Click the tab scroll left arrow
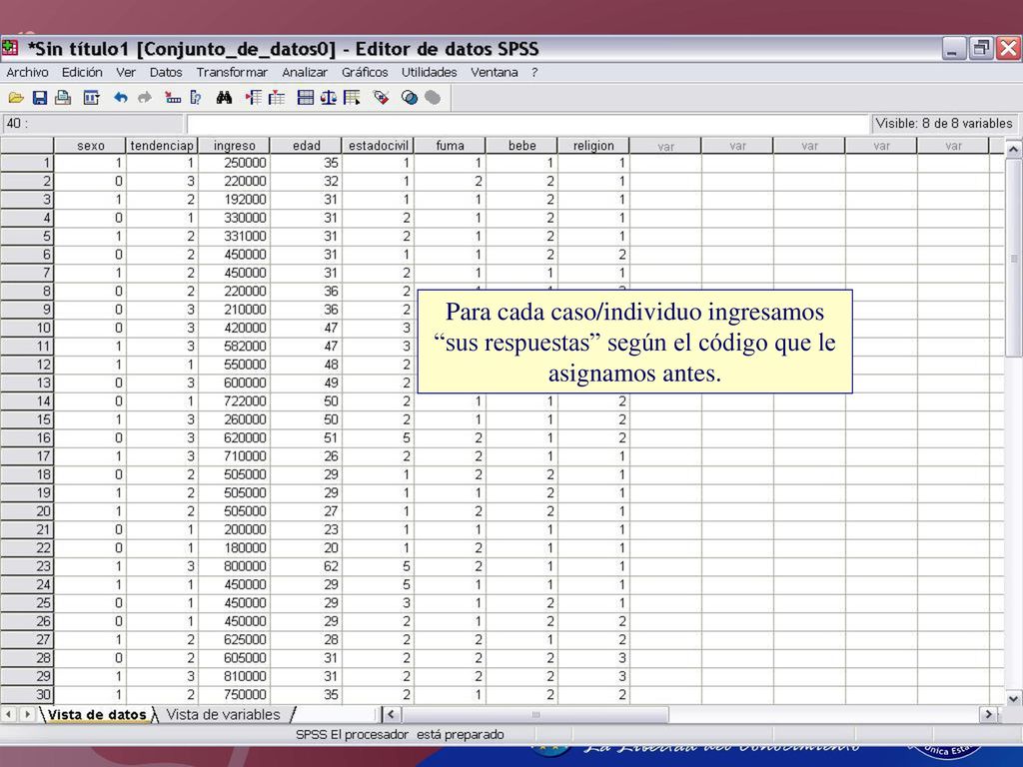Viewport: 1023px width, 767px height. (9, 715)
